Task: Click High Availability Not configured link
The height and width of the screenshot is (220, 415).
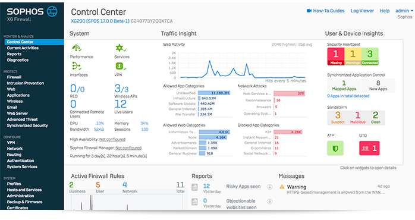Action: click(x=112, y=139)
